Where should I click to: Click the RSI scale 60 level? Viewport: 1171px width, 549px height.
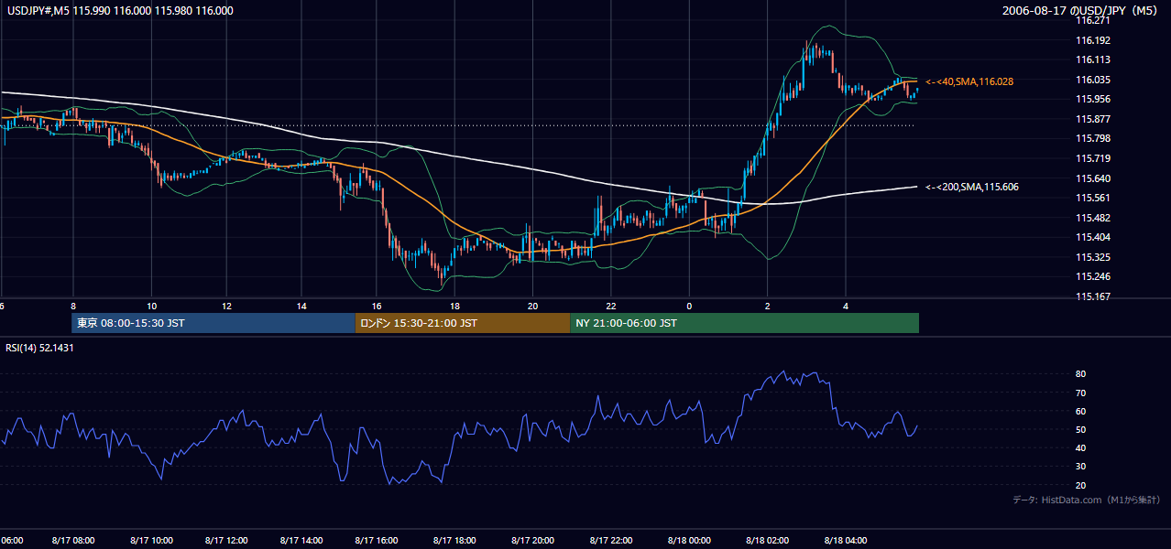(x=1081, y=411)
